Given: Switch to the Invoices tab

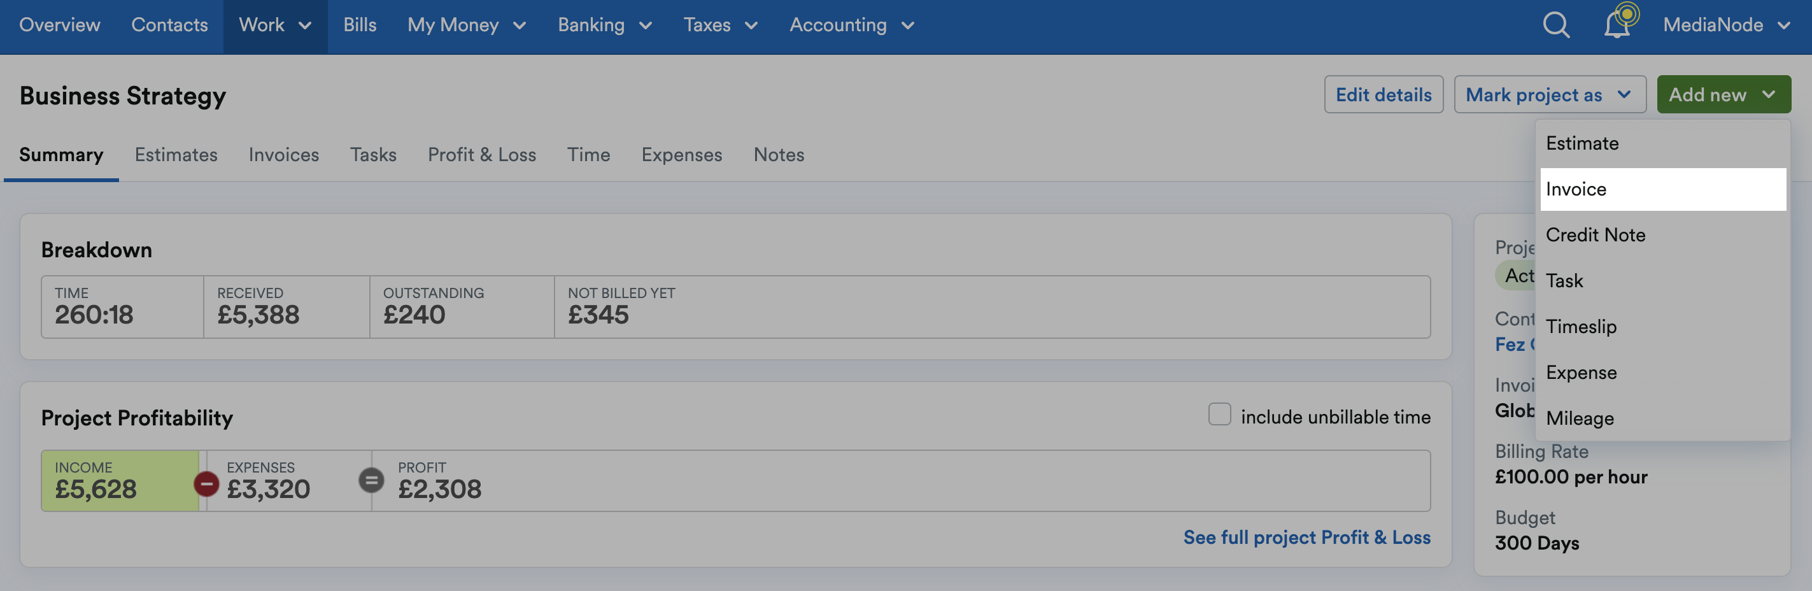Looking at the screenshot, I should (283, 155).
